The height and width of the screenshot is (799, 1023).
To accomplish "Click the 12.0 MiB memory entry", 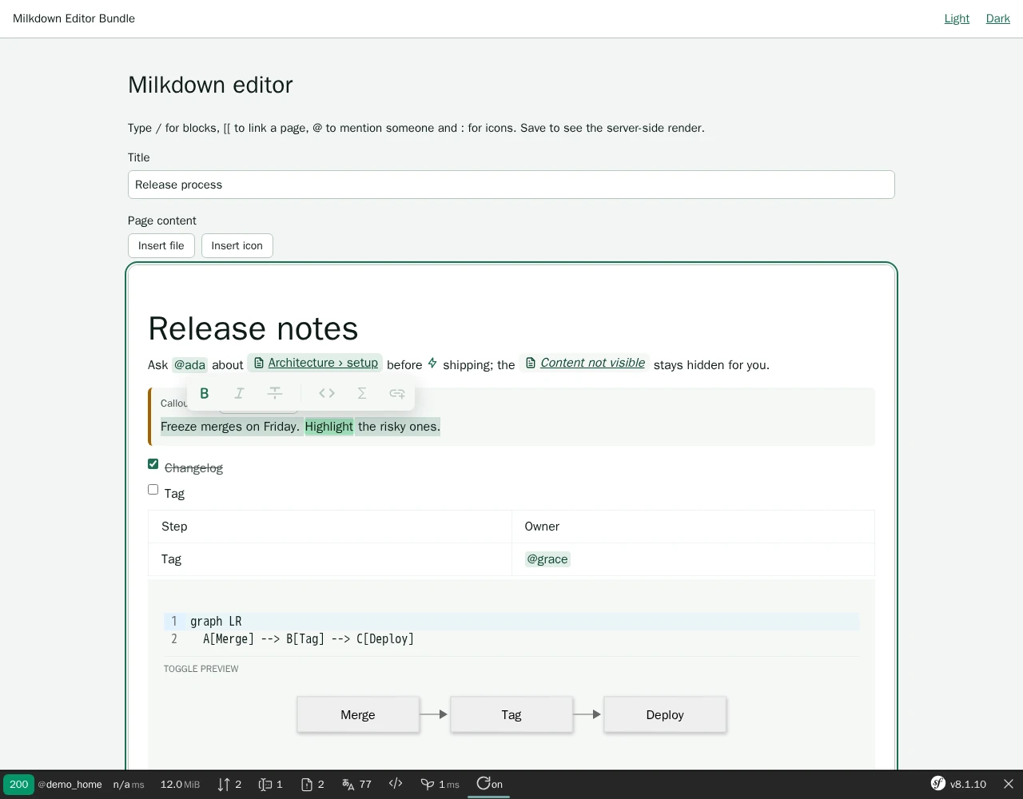I will coord(180,784).
